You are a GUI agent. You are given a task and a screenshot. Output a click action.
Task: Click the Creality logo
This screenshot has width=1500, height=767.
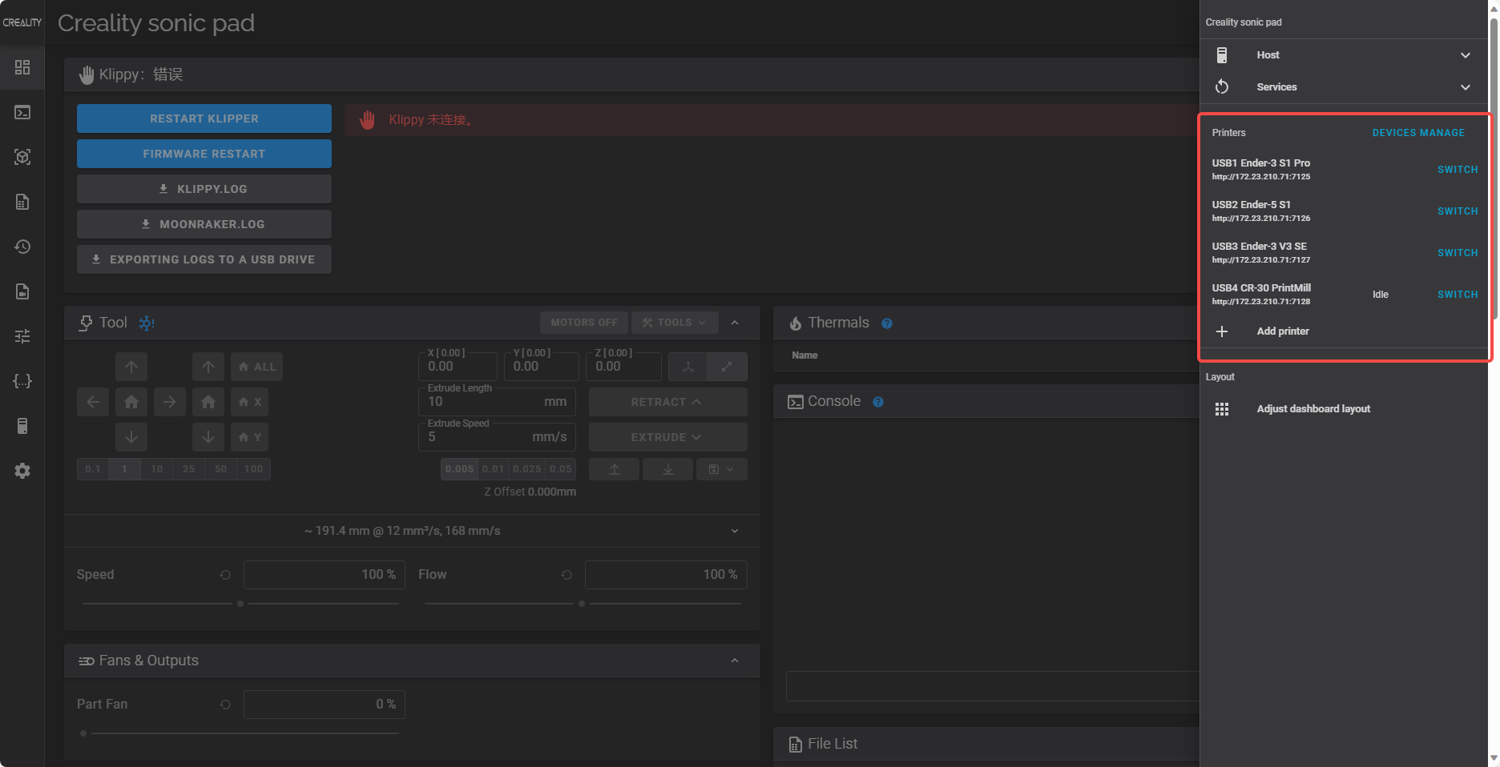[x=22, y=22]
